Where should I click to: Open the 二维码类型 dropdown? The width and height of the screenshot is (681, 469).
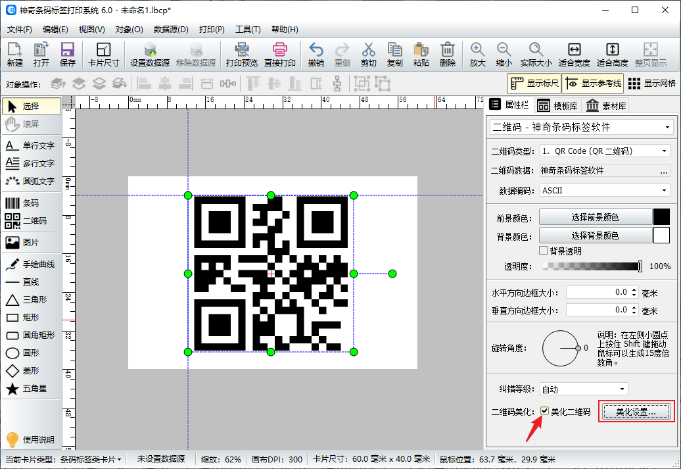604,151
